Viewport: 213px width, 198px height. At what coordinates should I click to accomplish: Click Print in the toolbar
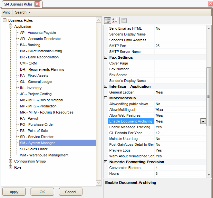point(6,12)
